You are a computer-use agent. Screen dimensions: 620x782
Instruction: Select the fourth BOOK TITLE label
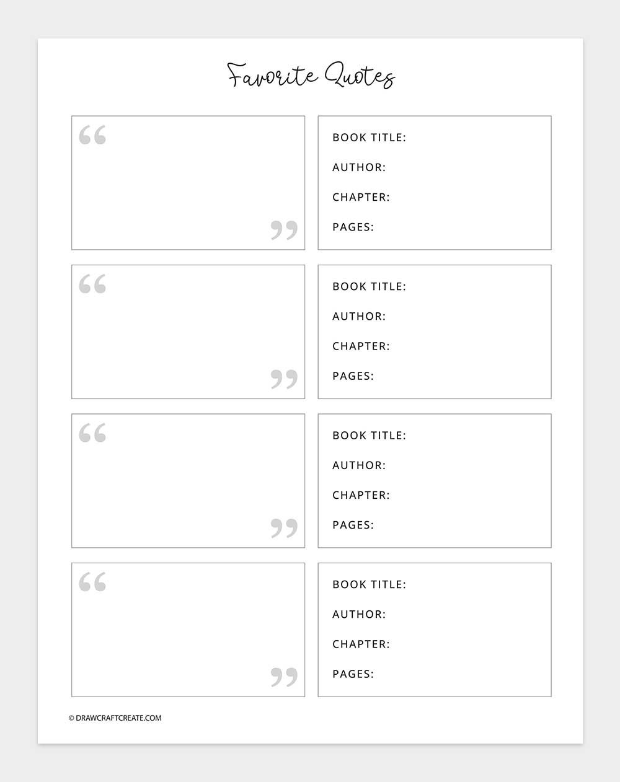click(x=370, y=584)
